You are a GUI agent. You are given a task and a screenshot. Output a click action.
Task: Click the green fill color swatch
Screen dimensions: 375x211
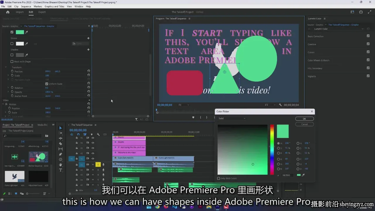pyautogui.click(x=20, y=32)
